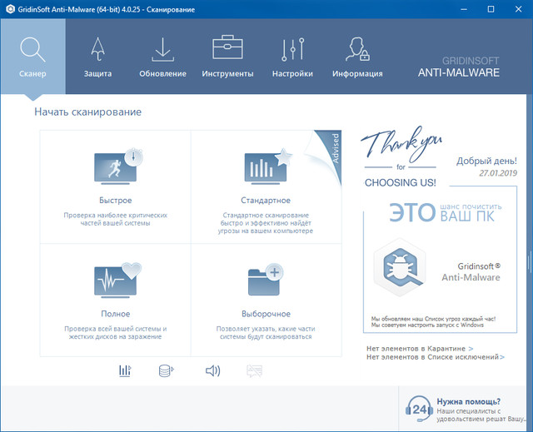
Task: Open the exclusions list link
Action: click(x=435, y=357)
